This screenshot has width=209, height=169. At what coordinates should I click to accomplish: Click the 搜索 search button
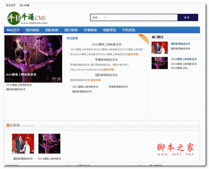[x=188, y=17]
